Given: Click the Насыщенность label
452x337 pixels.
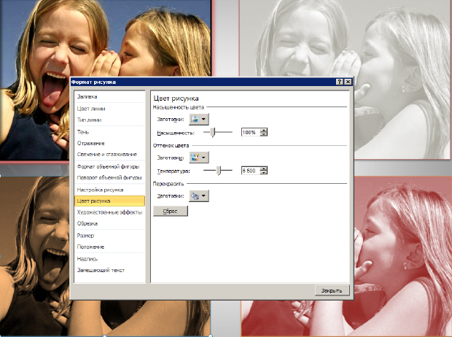Looking at the screenshot, I should click(176, 133).
